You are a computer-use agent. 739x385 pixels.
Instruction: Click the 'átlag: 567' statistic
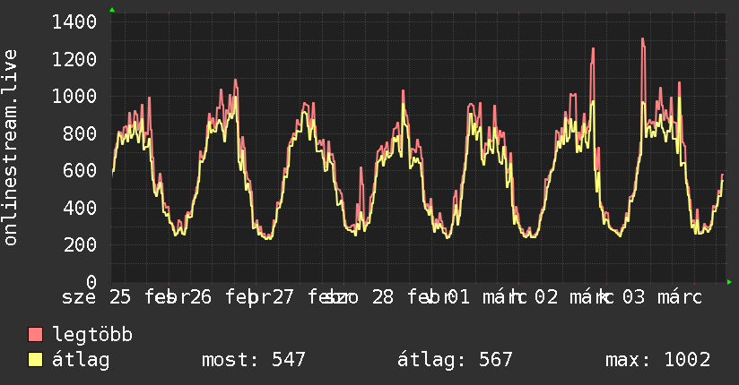point(455,360)
